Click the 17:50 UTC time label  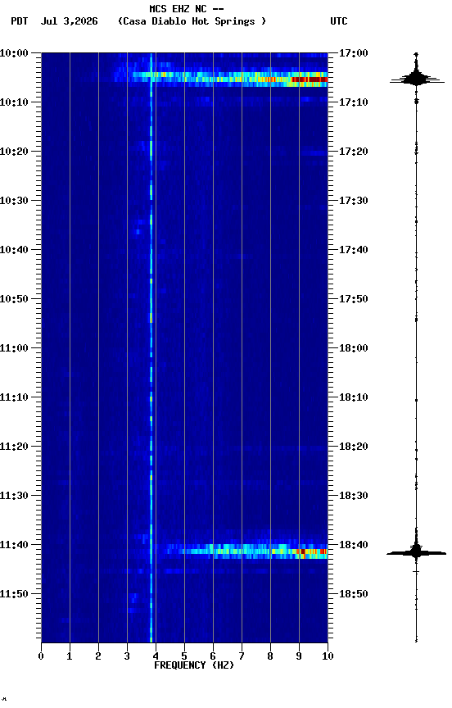pyautogui.click(x=354, y=299)
